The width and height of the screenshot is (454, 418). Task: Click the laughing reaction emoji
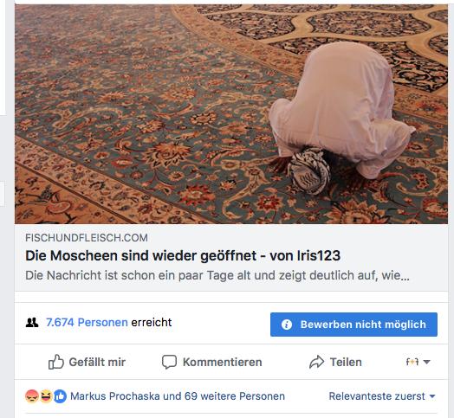(46, 396)
